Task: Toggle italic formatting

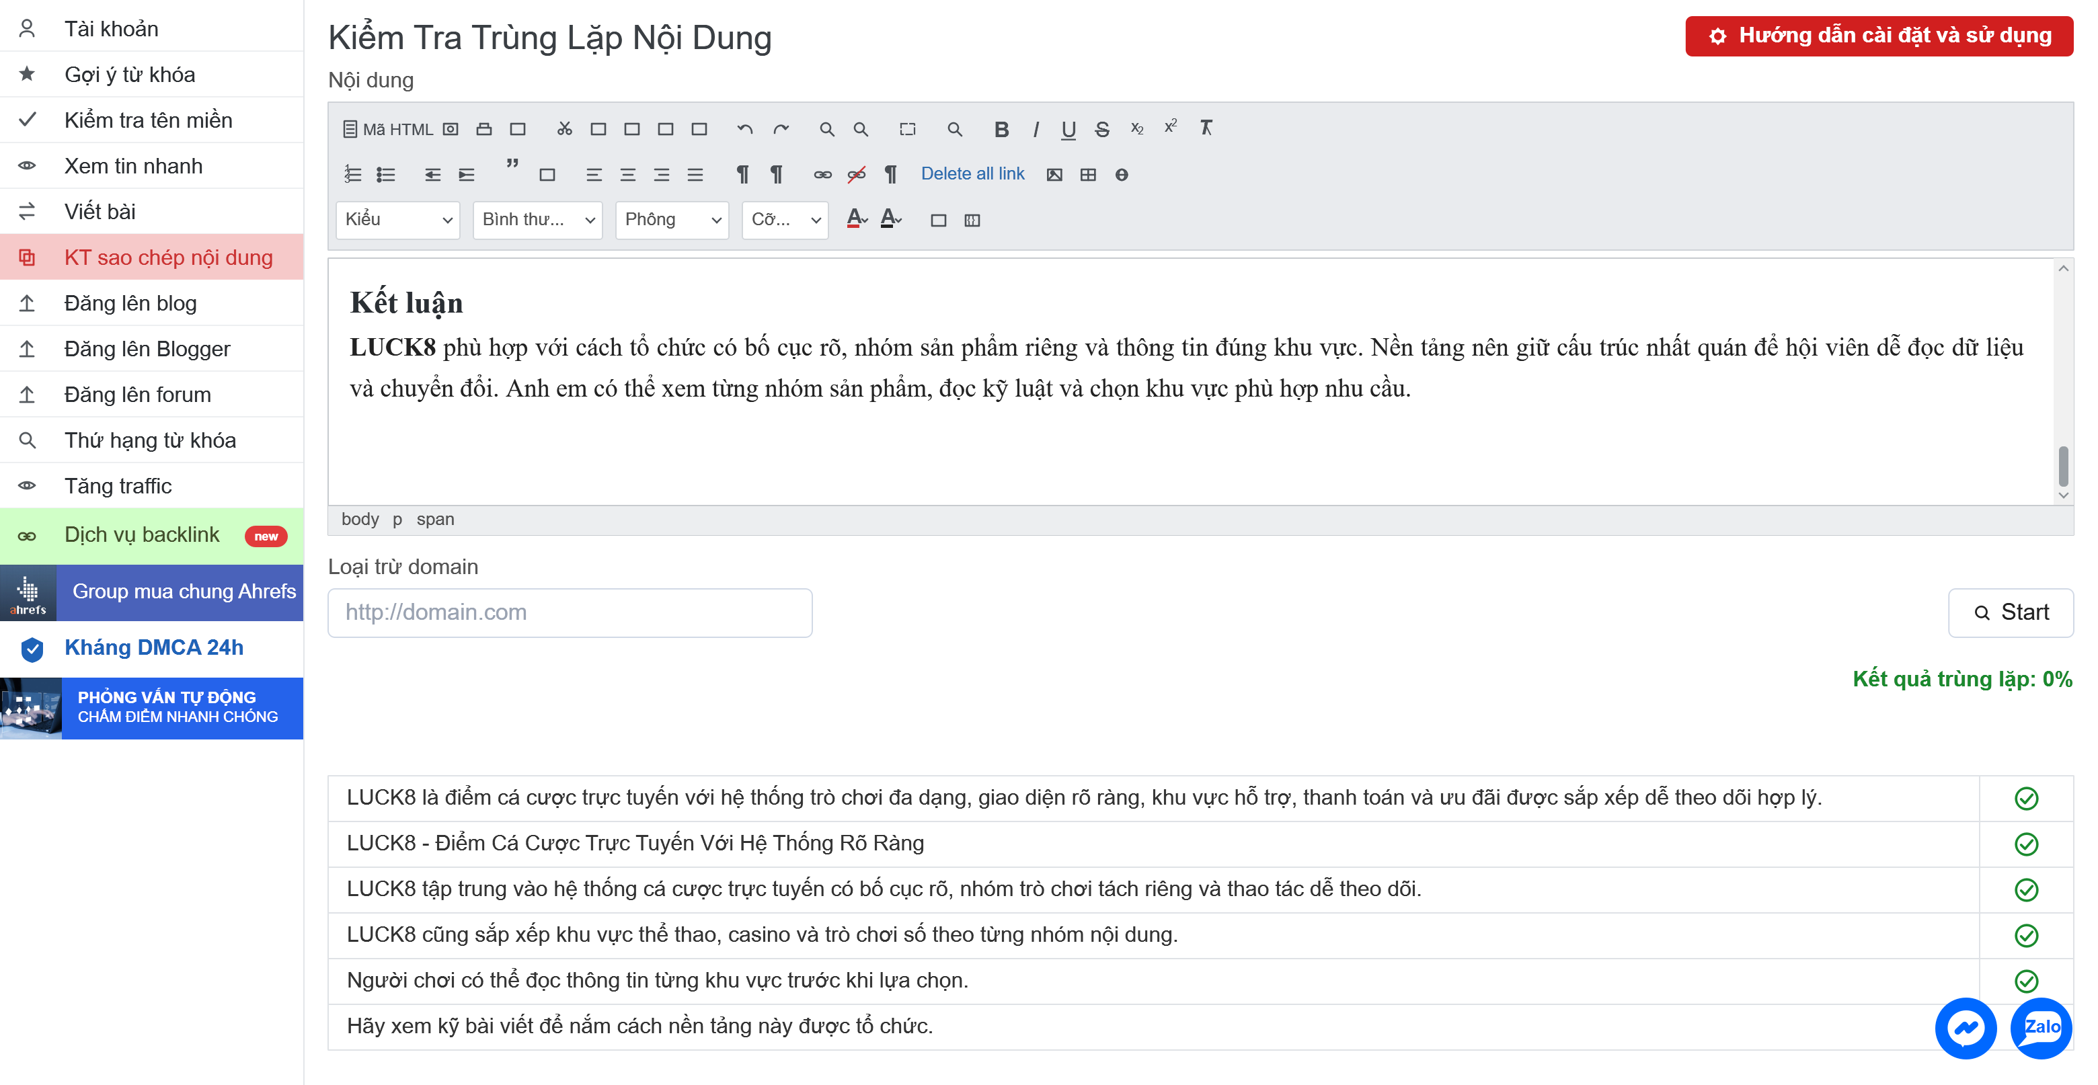Action: point(1035,128)
